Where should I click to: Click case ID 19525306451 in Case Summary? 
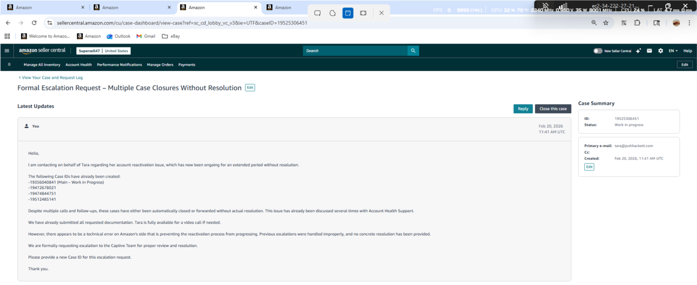pyautogui.click(x=627, y=118)
